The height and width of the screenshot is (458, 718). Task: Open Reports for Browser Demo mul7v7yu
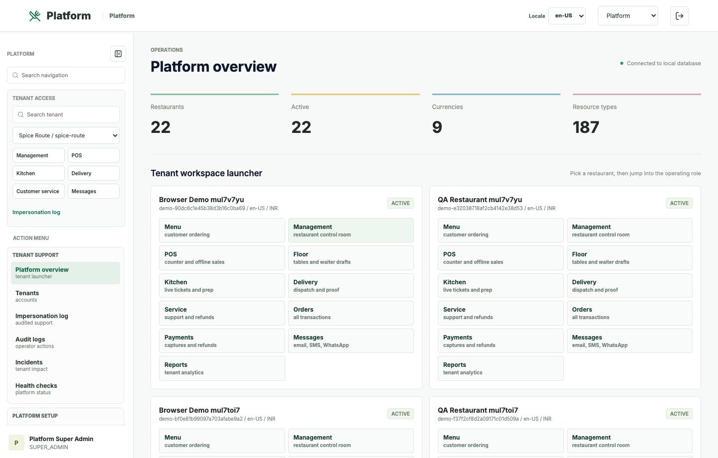pyautogui.click(x=222, y=368)
